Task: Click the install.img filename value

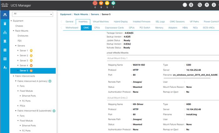Action: tap(191, 114)
